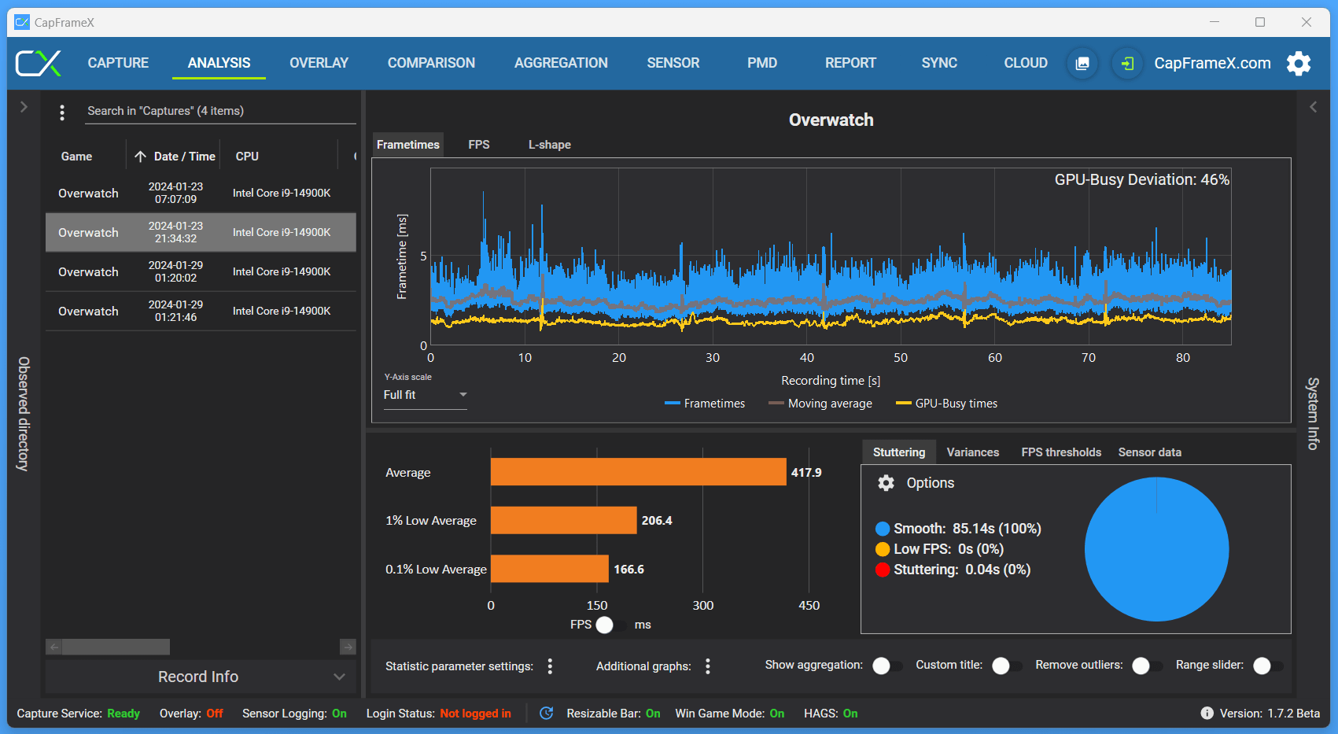Open the REPORT tab
This screenshot has height=734, width=1338.
point(850,63)
